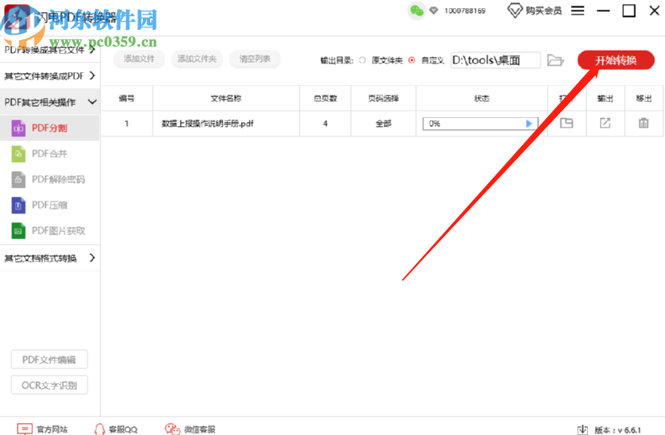The image size is (665, 435).
Task: Click 购买会员 link
Action: tap(535, 10)
